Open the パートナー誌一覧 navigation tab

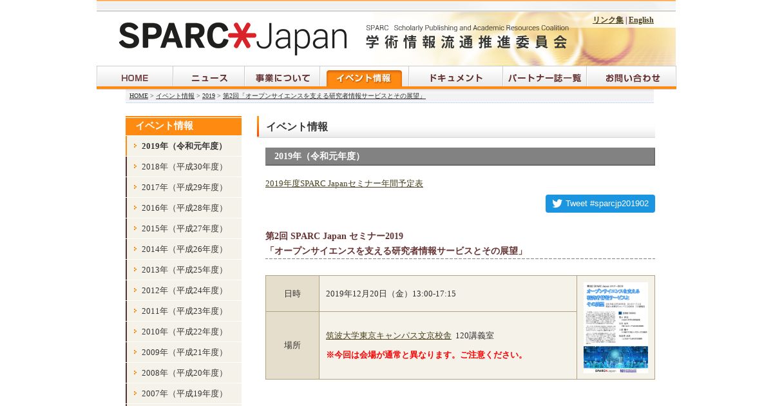[x=544, y=77]
